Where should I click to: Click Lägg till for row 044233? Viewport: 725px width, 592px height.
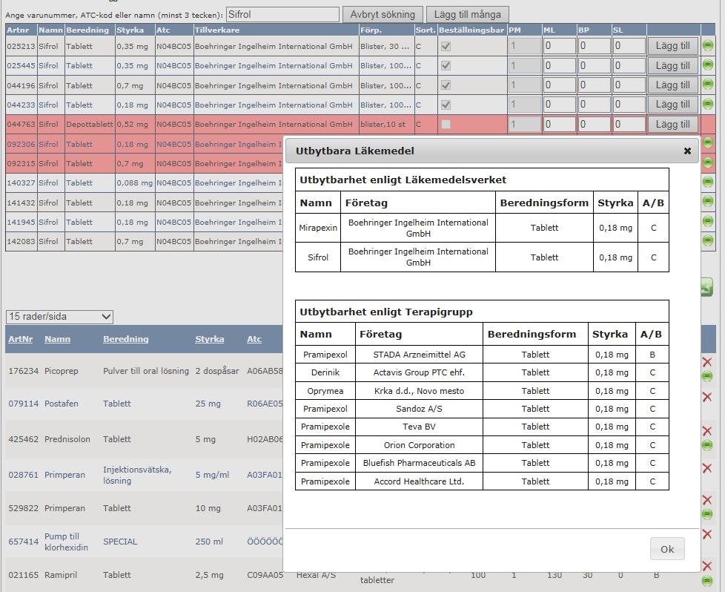click(673, 105)
